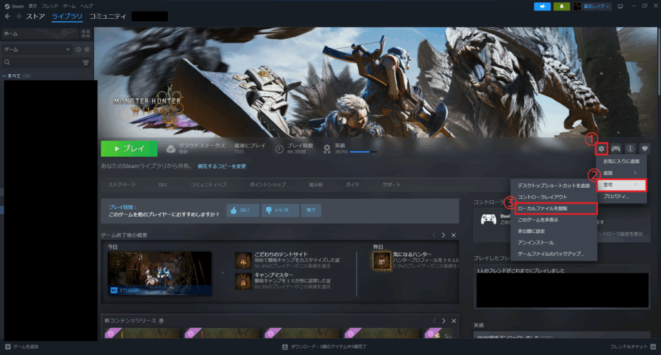Screen dimensions: 661x355
Task: Collapse the すべて games list
Action: point(5,76)
